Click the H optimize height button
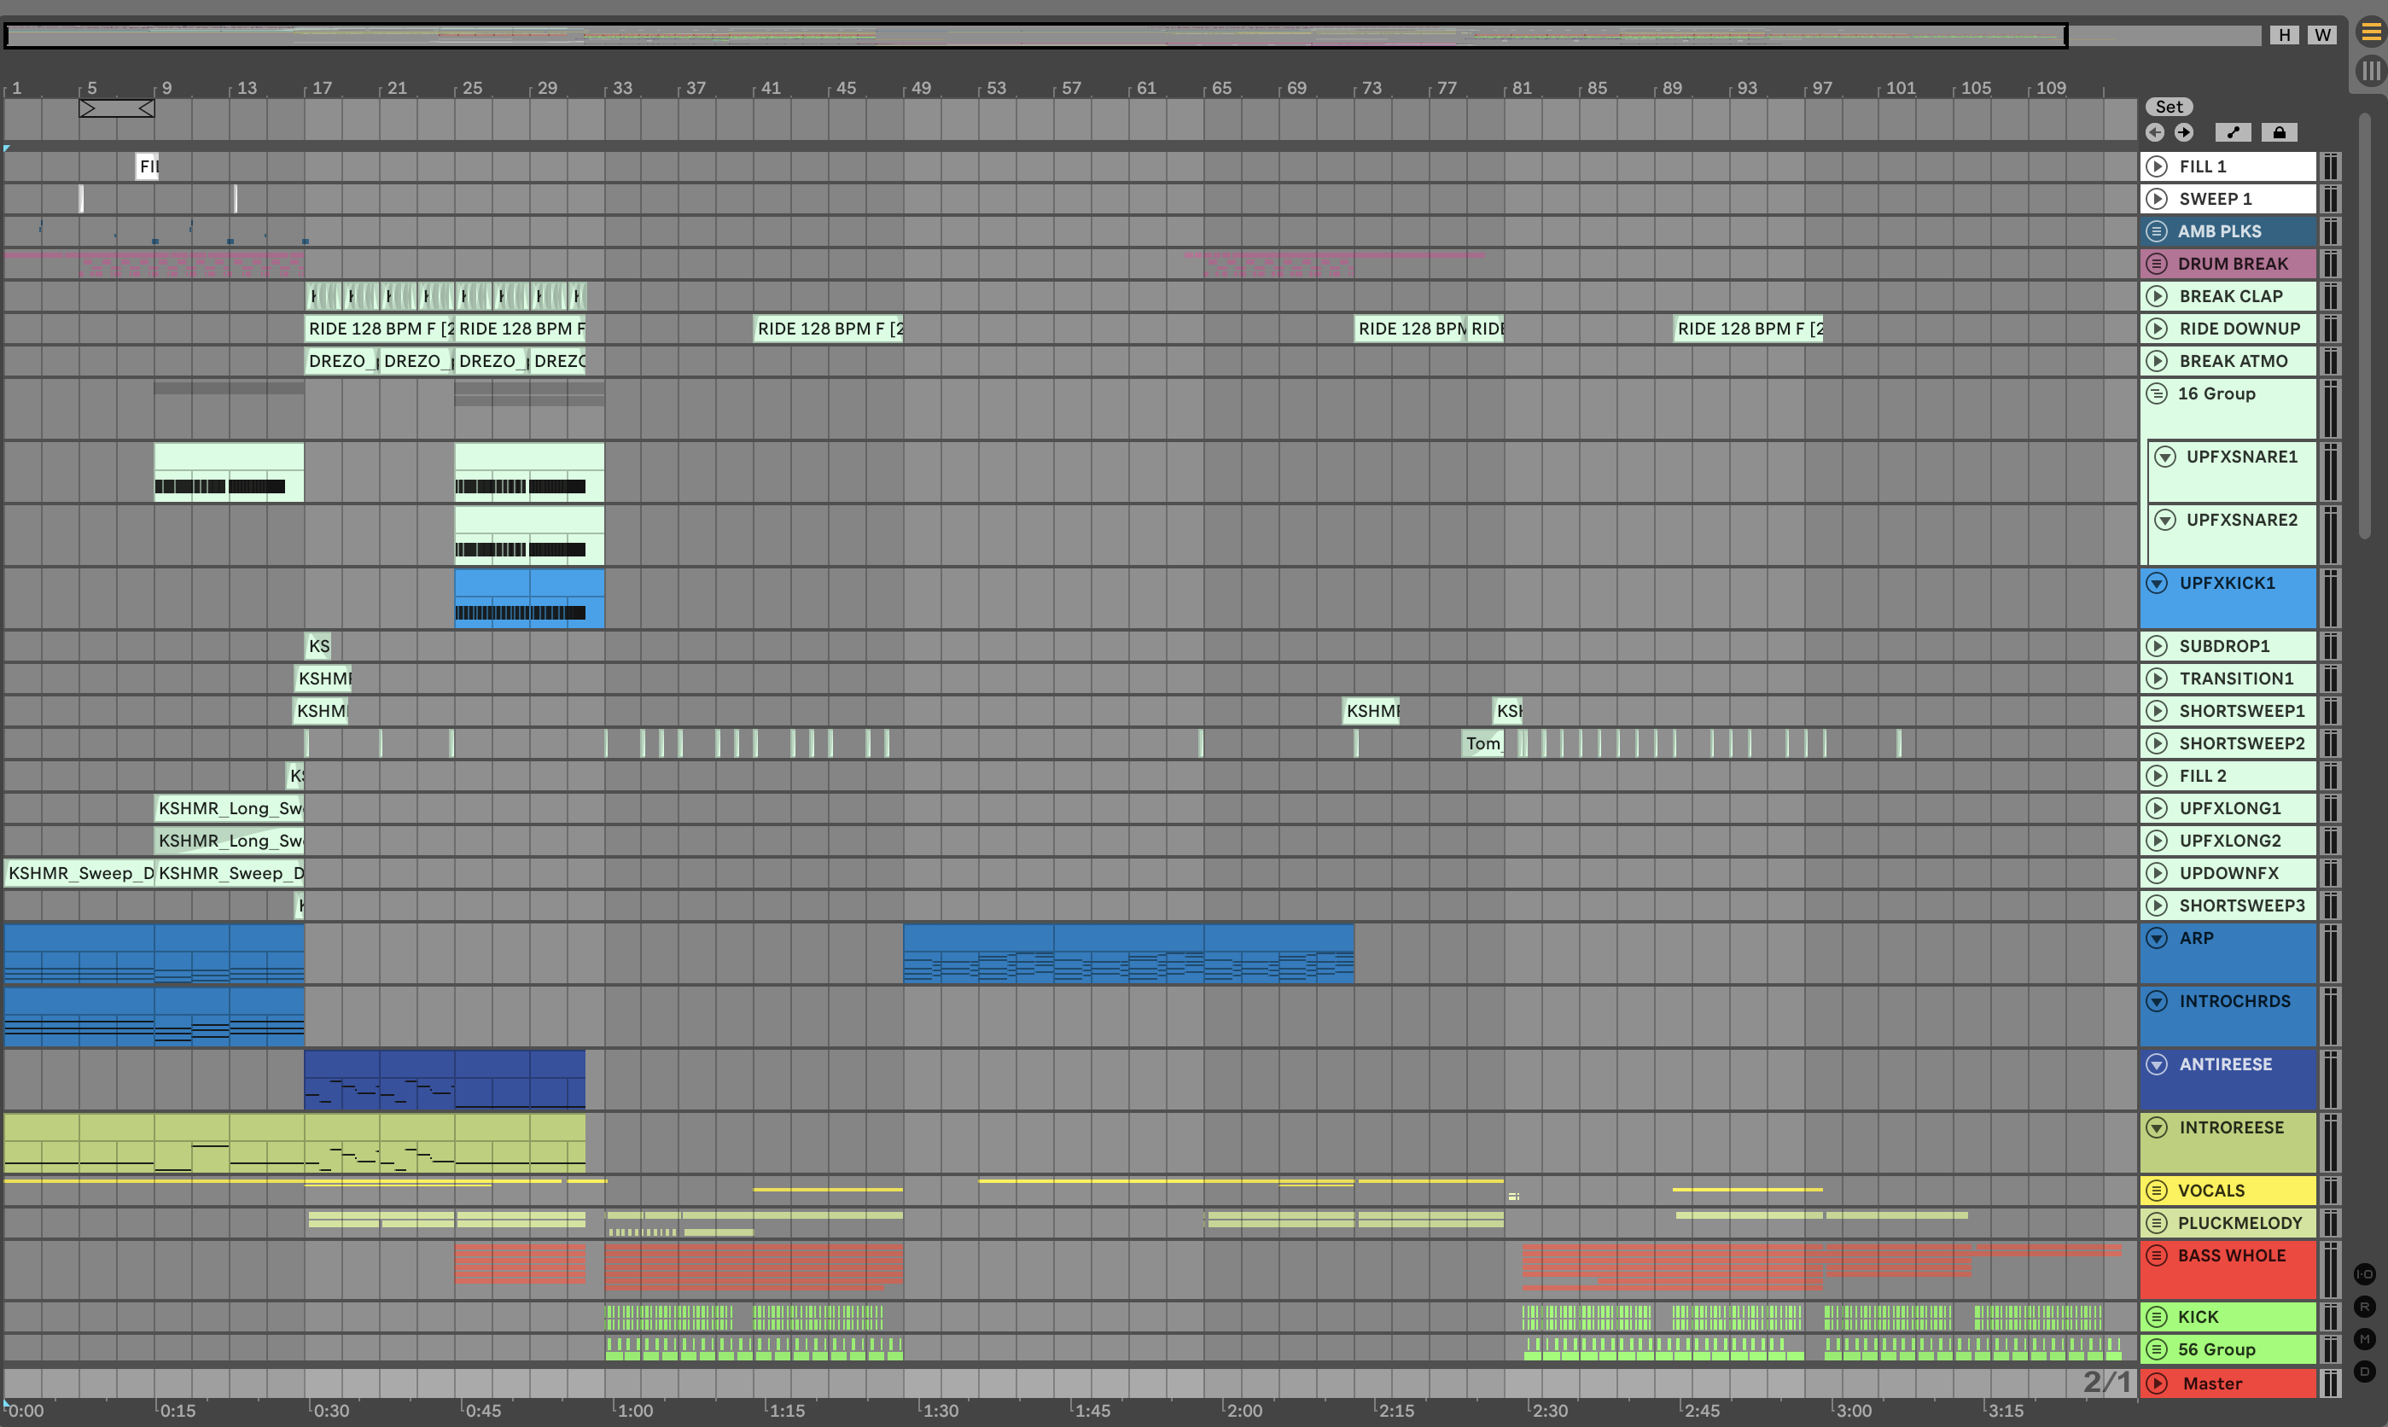This screenshot has width=2388, height=1427. [2284, 35]
